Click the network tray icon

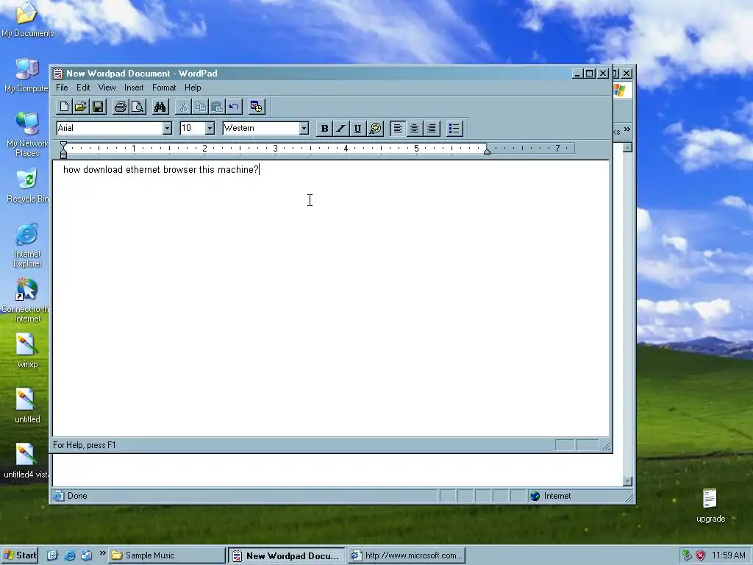click(x=688, y=555)
